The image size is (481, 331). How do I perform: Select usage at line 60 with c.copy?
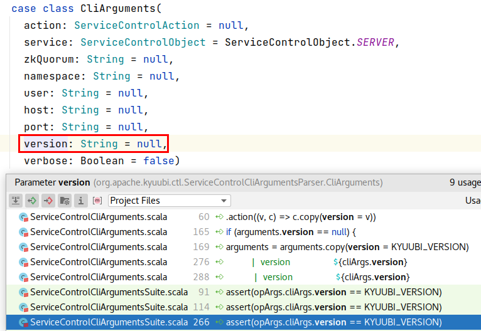click(x=244, y=217)
